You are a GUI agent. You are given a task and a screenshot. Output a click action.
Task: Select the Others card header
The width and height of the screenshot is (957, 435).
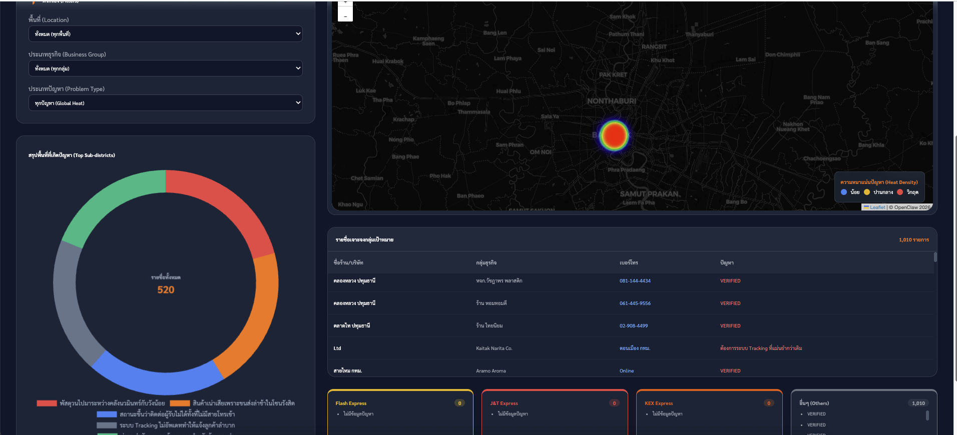tap(814, 403)
